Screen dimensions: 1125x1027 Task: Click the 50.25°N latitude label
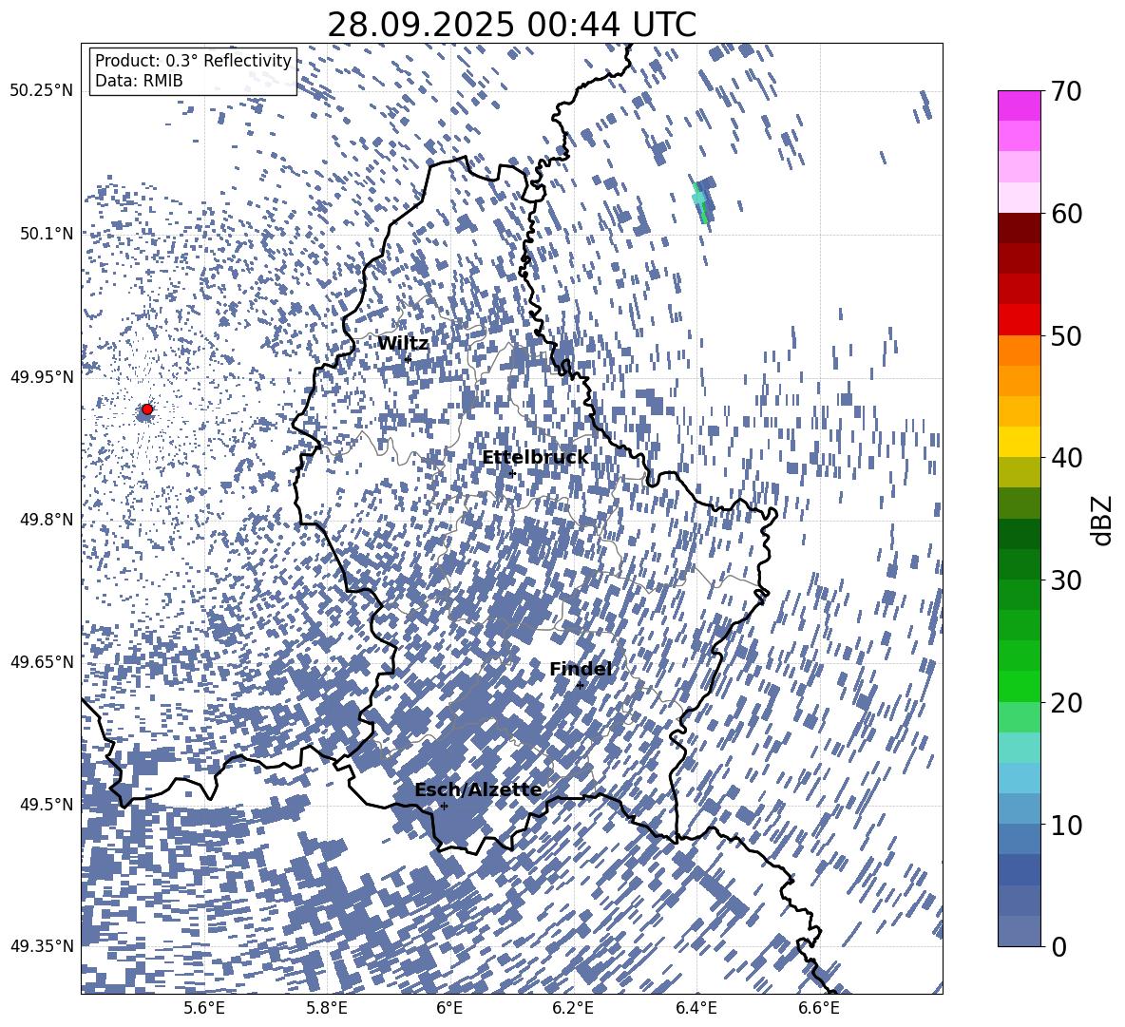[42, 90]
